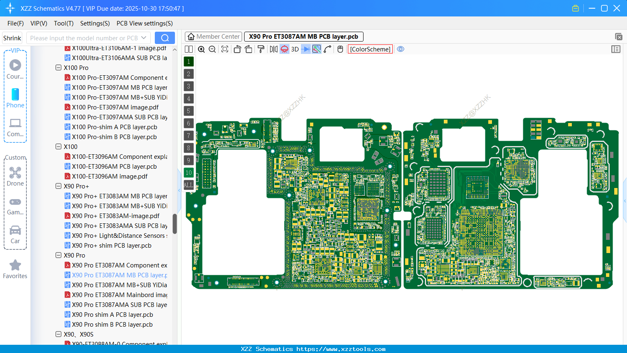Image resolution: width=627 pixels, height=353 pixels.
Task: Switch to the X90 Pro ET3087AM MB tab
Action: point(303,36)
